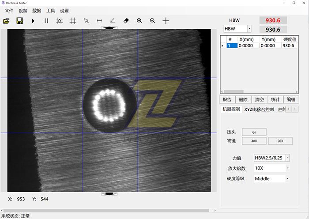
Task: Select the grid overlay tool
Action: pyautogui.click(x=73, y=21)
